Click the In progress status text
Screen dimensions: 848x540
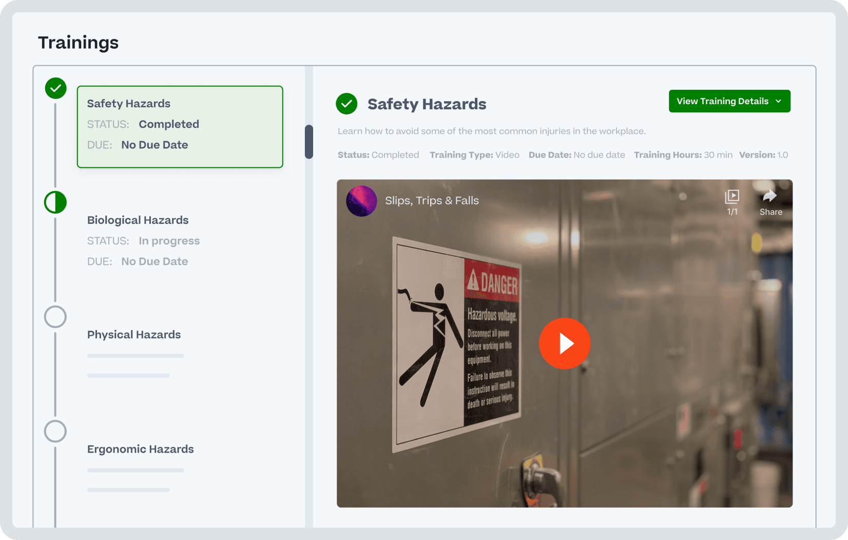[x=169, y=241]
